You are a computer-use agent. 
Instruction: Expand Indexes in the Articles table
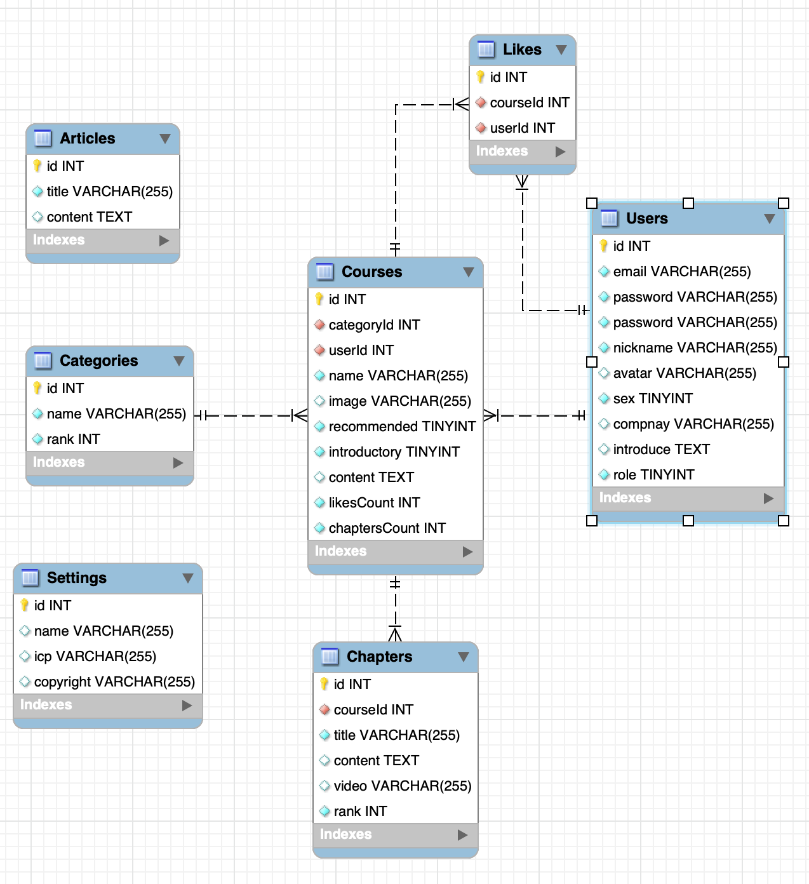pos(164,240)
